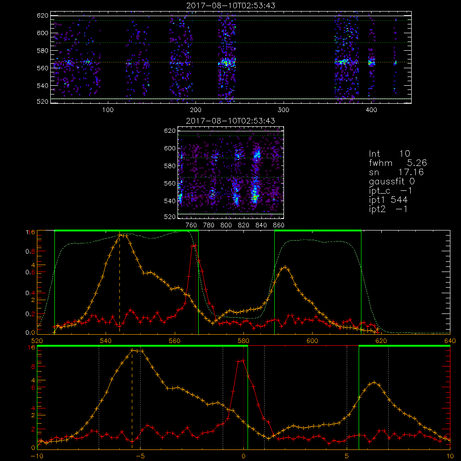461x461 pixels.
Task: Click x-axis label 760 on middle spectrogram
Action: point(191,225)
